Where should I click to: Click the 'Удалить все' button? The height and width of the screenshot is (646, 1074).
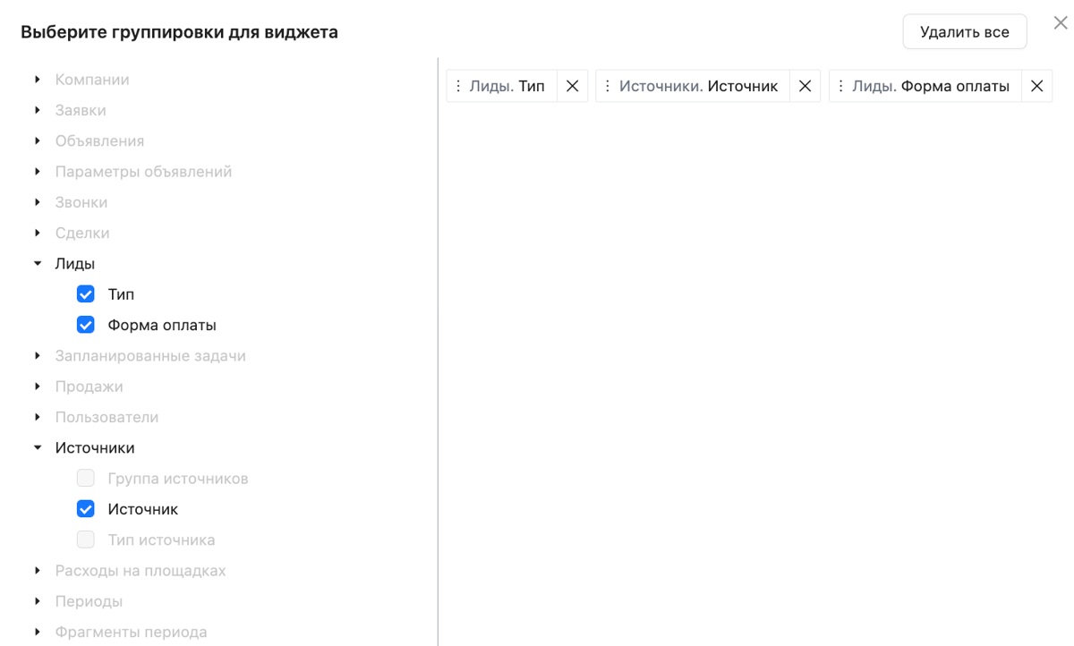coord(964,32)
